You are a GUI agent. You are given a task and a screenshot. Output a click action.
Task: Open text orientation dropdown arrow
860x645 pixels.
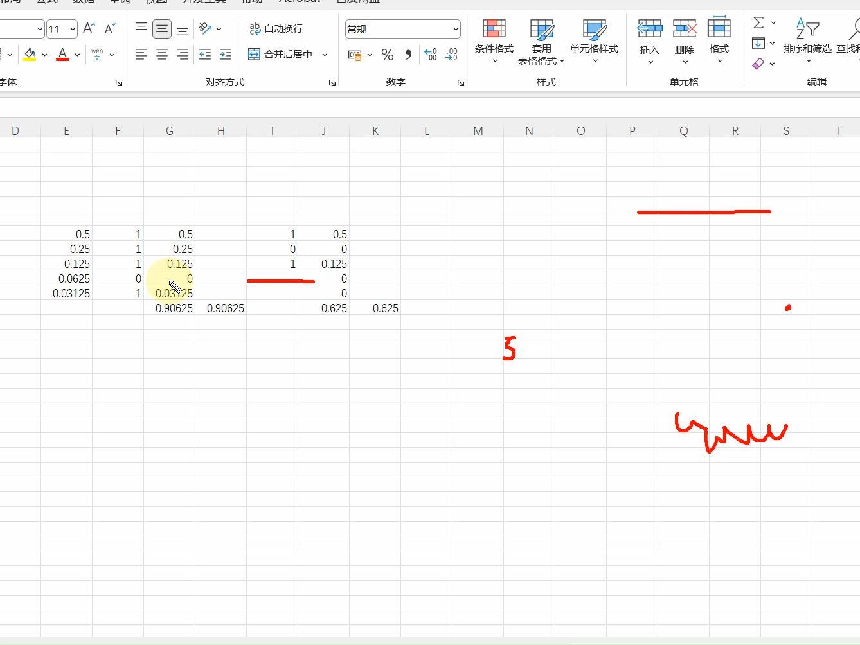point(219,29)
